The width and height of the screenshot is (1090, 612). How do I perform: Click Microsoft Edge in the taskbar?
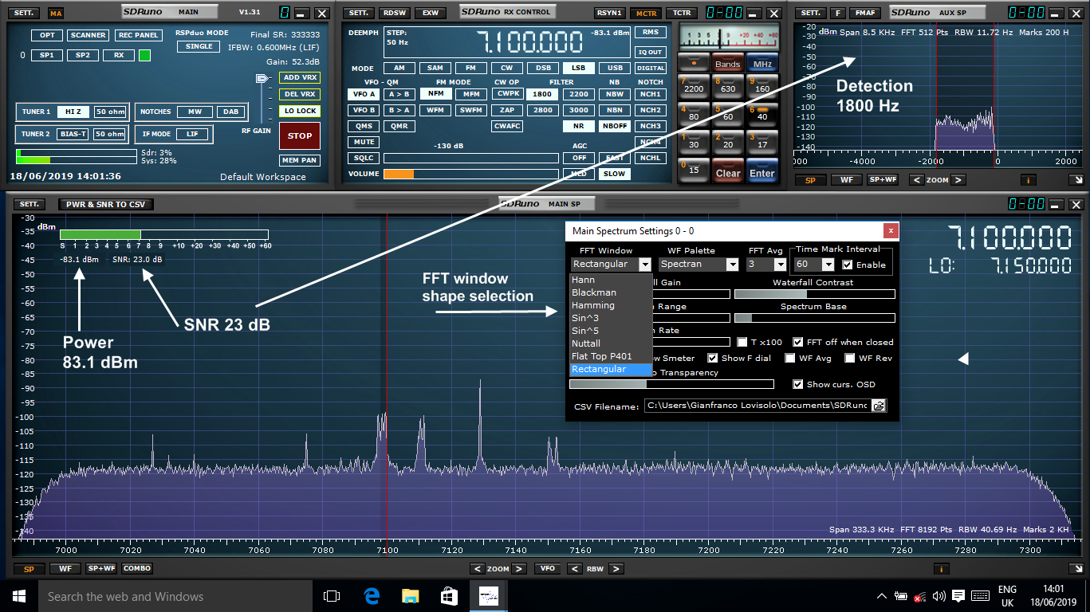[372, 596]
